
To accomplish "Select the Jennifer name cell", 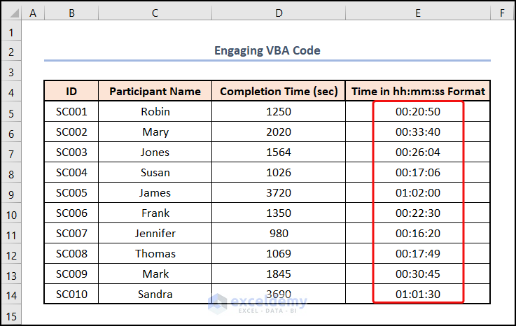I will click(x=155, y=234).
